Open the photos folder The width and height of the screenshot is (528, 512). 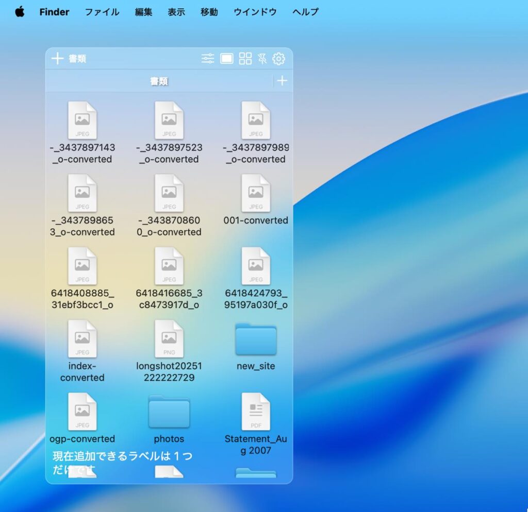[169, 412]
